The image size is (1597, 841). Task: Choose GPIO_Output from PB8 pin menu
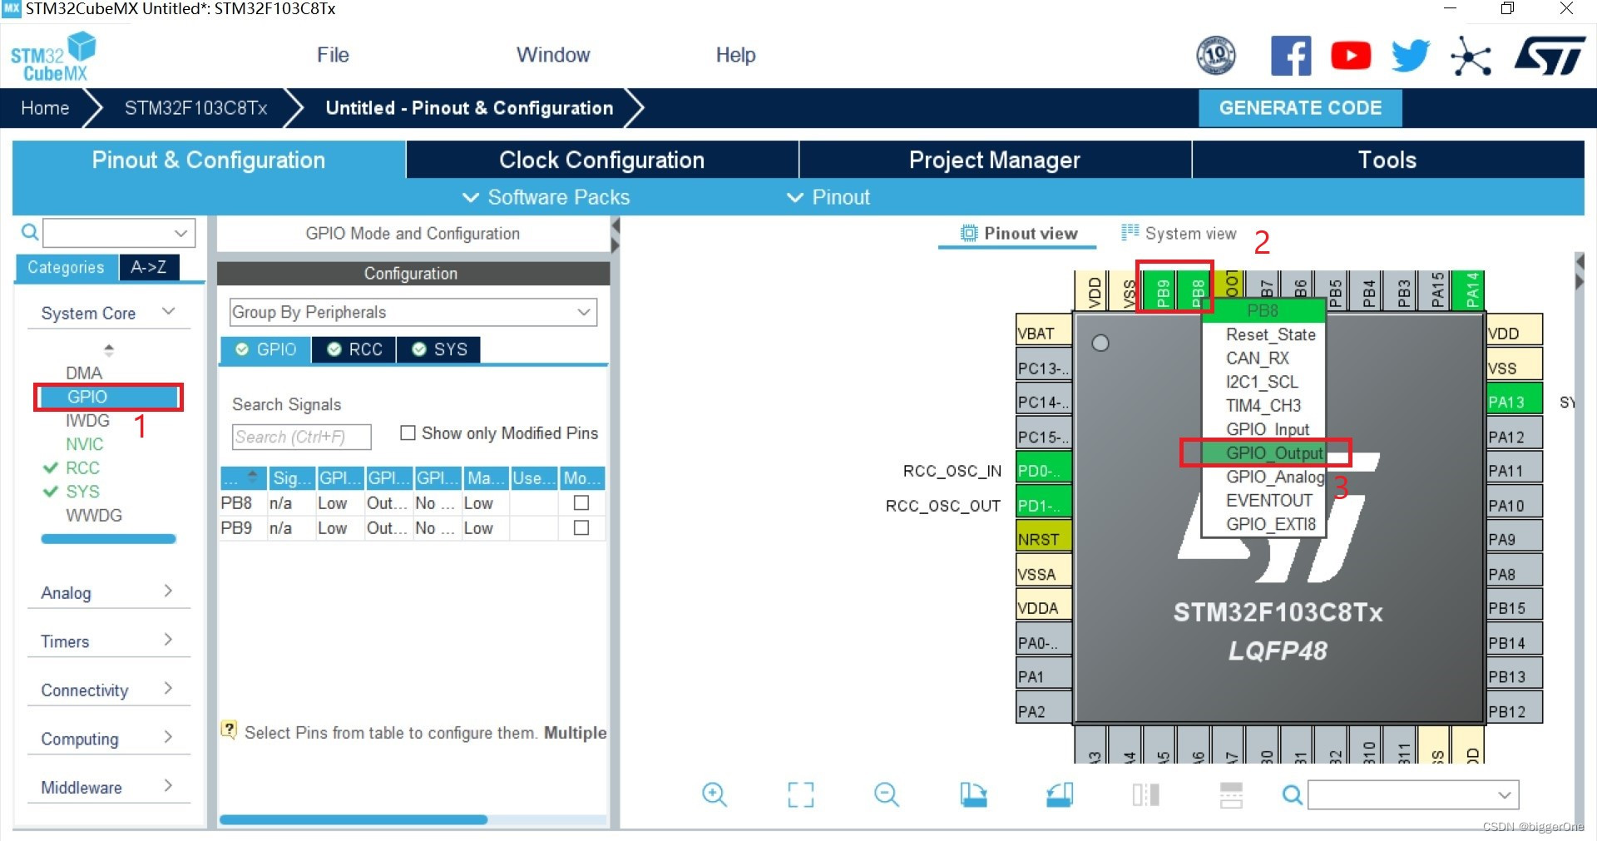coord(1265,453)
